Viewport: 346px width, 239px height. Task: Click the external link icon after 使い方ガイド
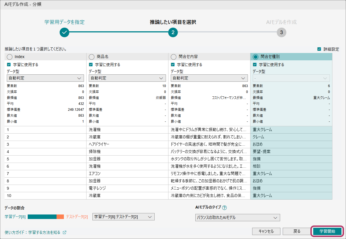64,233
